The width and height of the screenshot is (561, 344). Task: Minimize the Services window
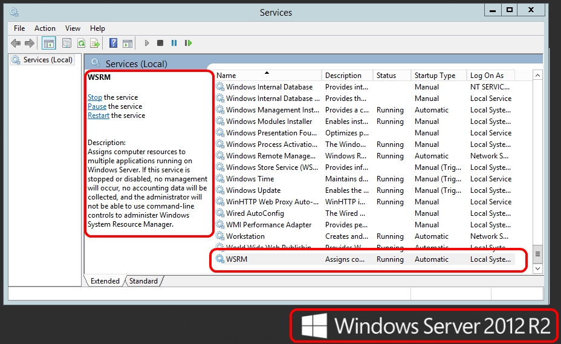tap(493, 10)
